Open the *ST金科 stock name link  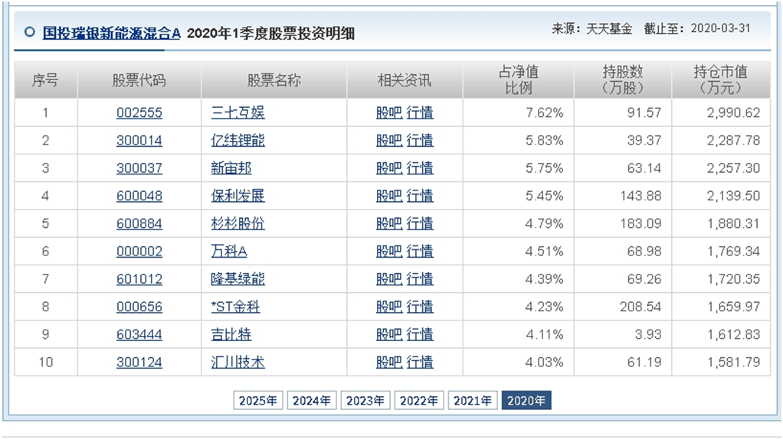[x=235, y=307]
